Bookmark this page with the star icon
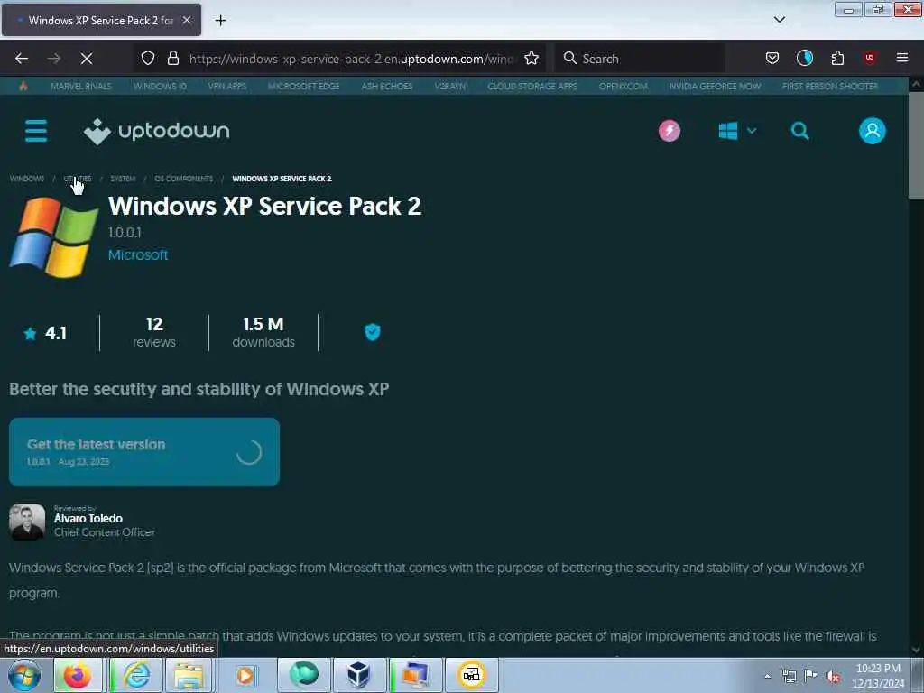Viewport: 924px width, 693px height. 531,59
